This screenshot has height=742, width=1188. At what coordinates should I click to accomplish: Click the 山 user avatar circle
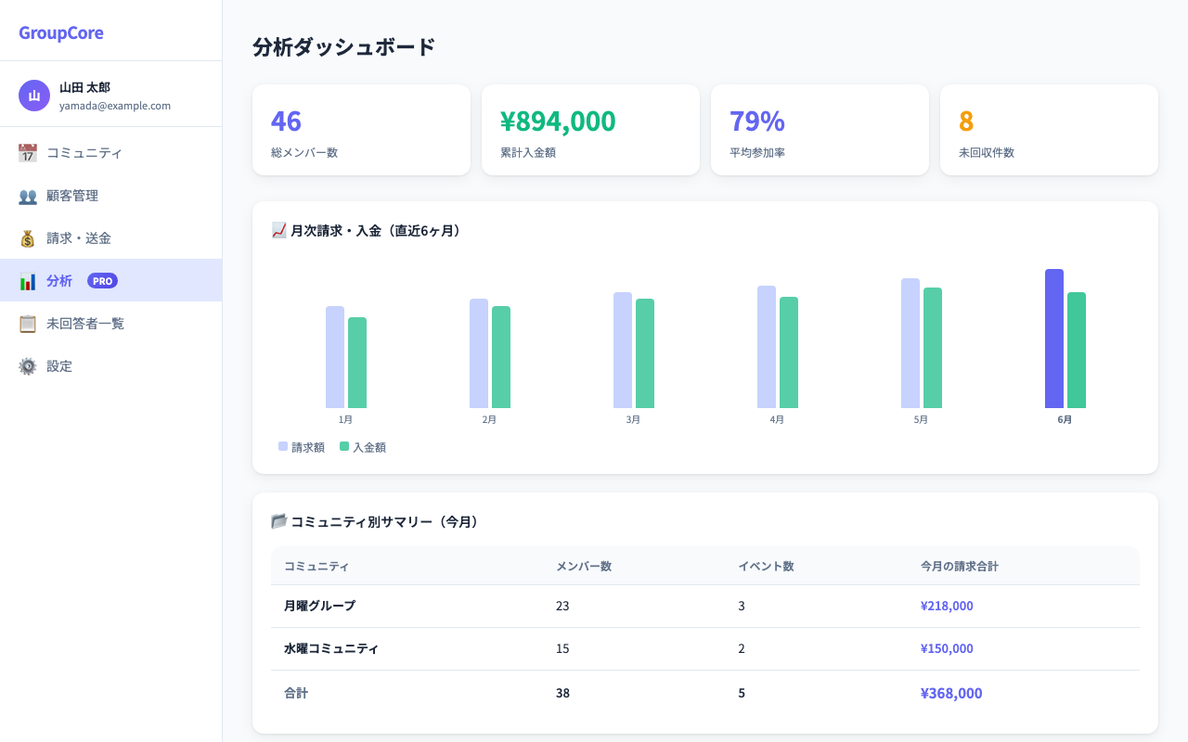(34, 96)
